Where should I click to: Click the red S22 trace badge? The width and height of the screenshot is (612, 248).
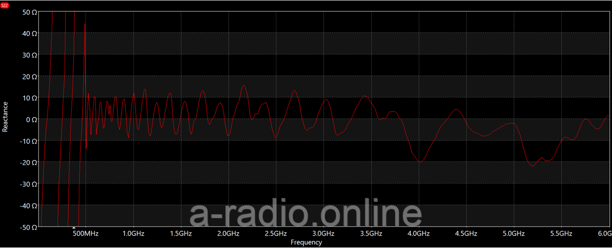[x=5, y=5]
